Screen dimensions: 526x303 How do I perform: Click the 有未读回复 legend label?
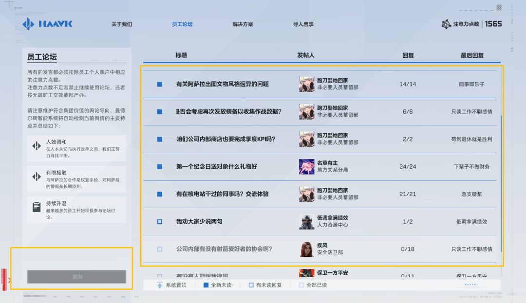pos(269,285)
